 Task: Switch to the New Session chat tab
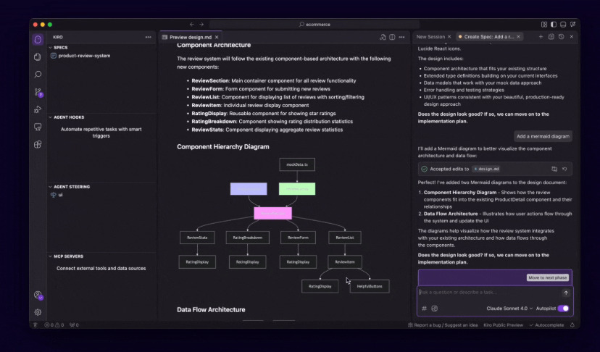pos(430,37)
